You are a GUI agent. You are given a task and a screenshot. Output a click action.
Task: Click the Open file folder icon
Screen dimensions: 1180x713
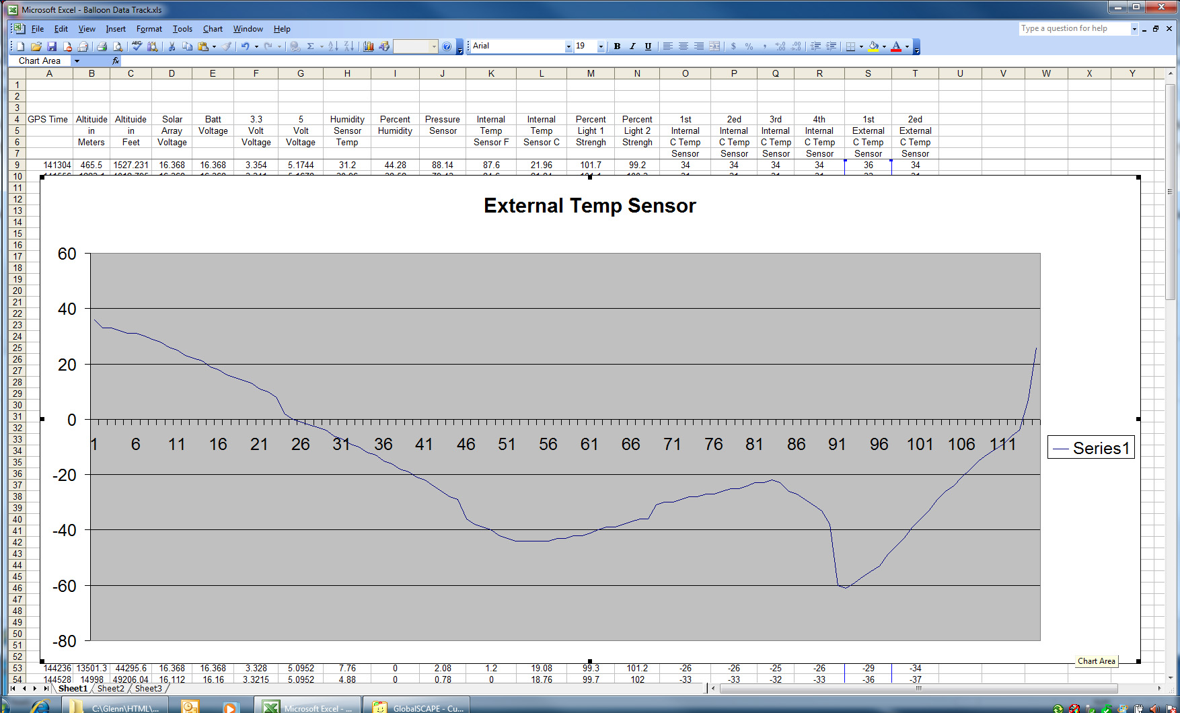click(x=36, y=46)
